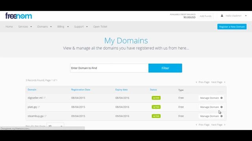
Task: Click gear icon in digiseller.ml Manage Domain
Action: [x=221, y=98]
